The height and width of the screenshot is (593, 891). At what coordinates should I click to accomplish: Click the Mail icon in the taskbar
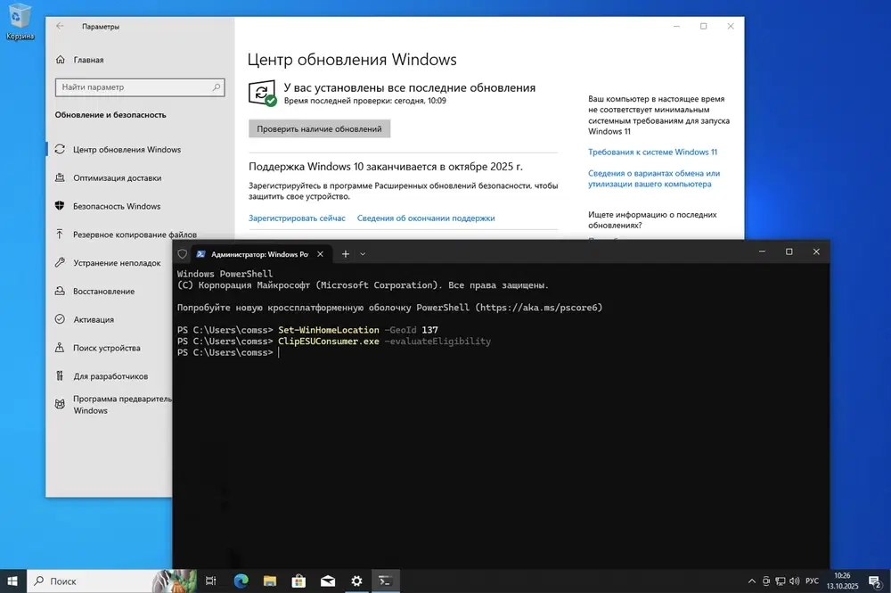(x=328, y=581)
